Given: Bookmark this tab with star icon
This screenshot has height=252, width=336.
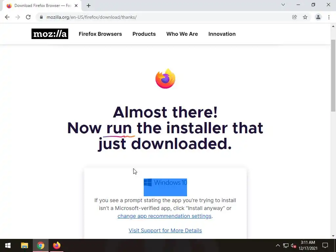Looking at the screenshot, I should (x=305, y=17).
